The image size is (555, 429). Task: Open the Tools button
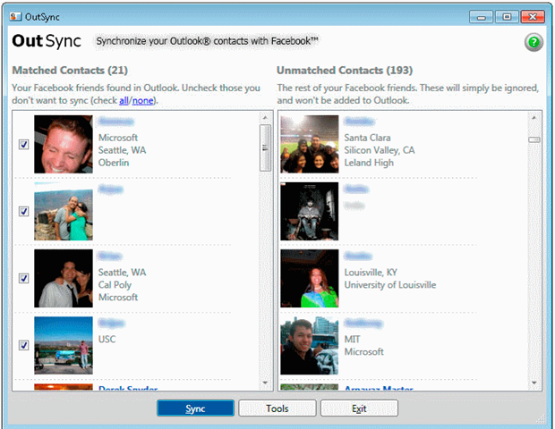click(277, 408)
